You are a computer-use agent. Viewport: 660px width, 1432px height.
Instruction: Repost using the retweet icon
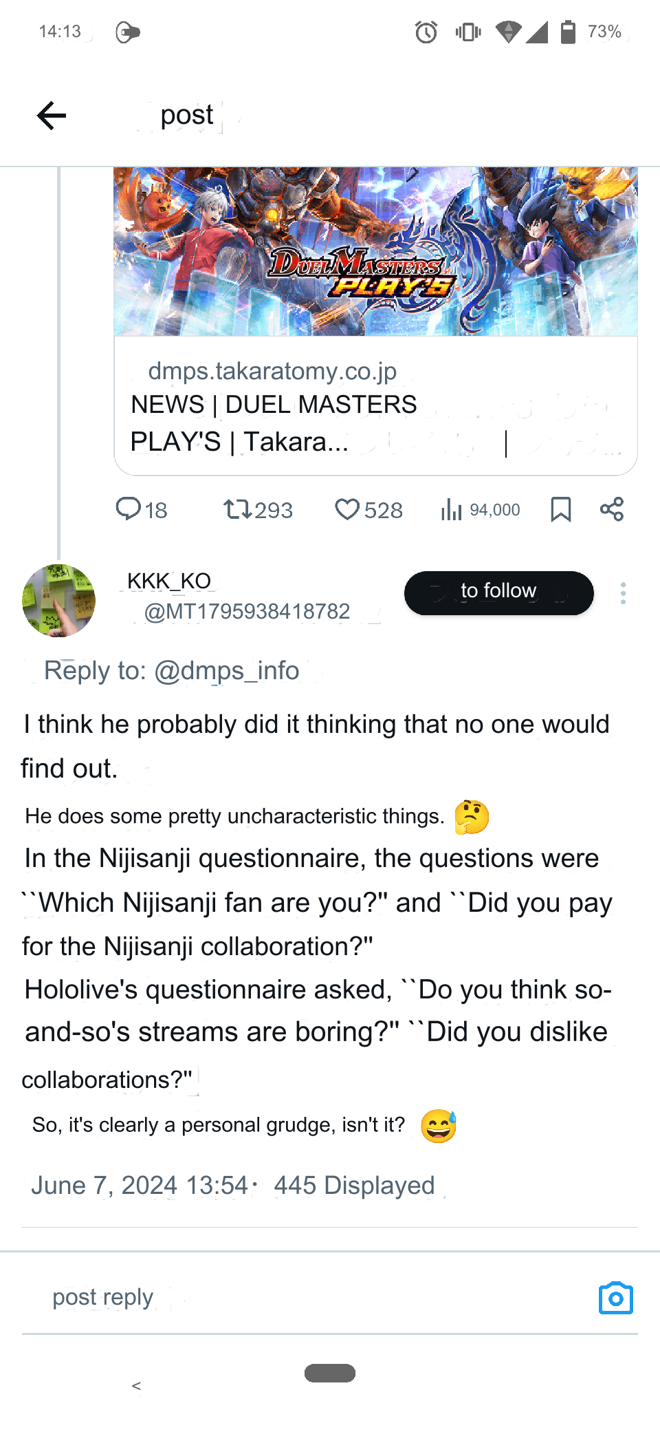point(238,509)
